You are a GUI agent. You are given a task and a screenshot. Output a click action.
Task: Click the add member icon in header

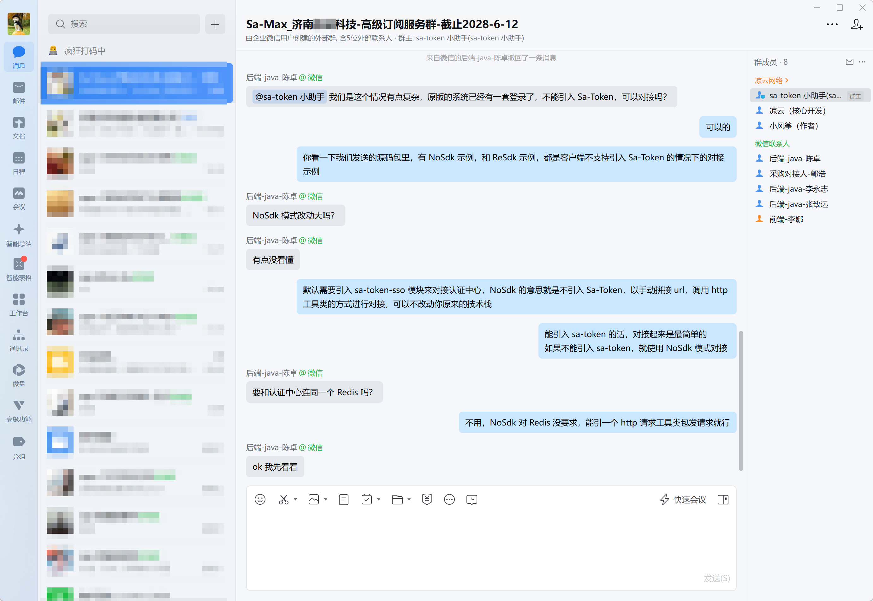click(x=857, y=25)
